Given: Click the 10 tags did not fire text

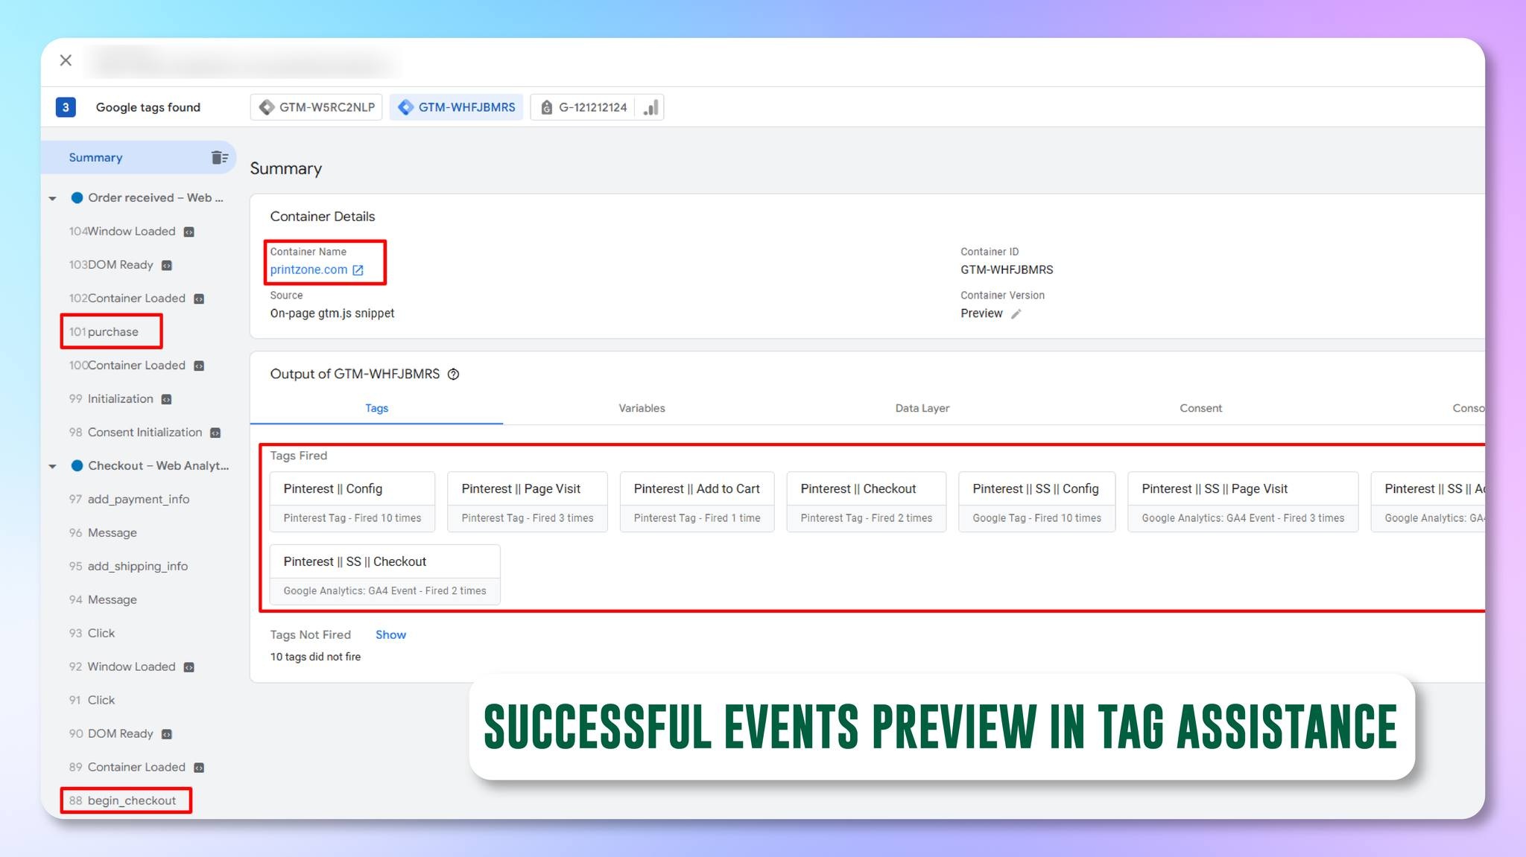Looking at the screenshot, I should (x=315, y=657).
